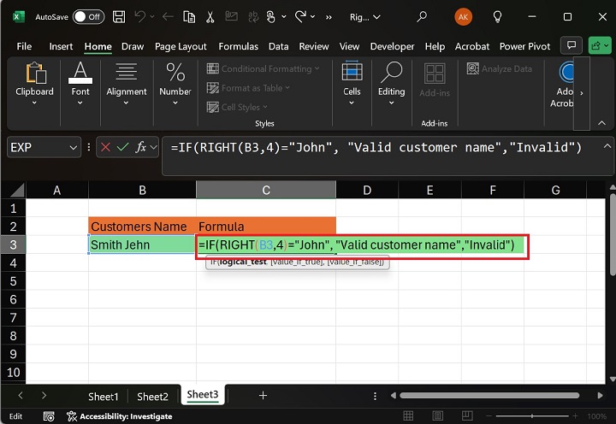This screenshot has height=424, width=616.
Task: Open the Clipboard group dropdown
Action: coord(34,103)
